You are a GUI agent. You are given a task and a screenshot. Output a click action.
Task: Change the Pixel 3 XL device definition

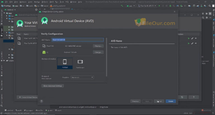pos(98,46)
